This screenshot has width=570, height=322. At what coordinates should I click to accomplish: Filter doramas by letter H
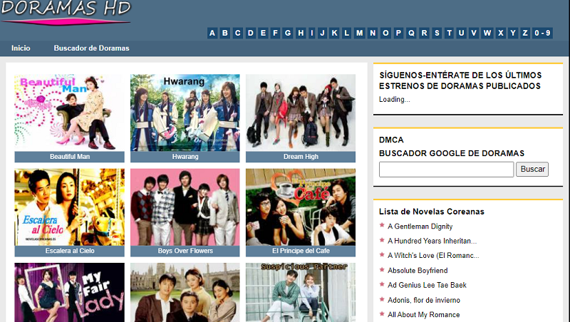click(x=301, y=33)
